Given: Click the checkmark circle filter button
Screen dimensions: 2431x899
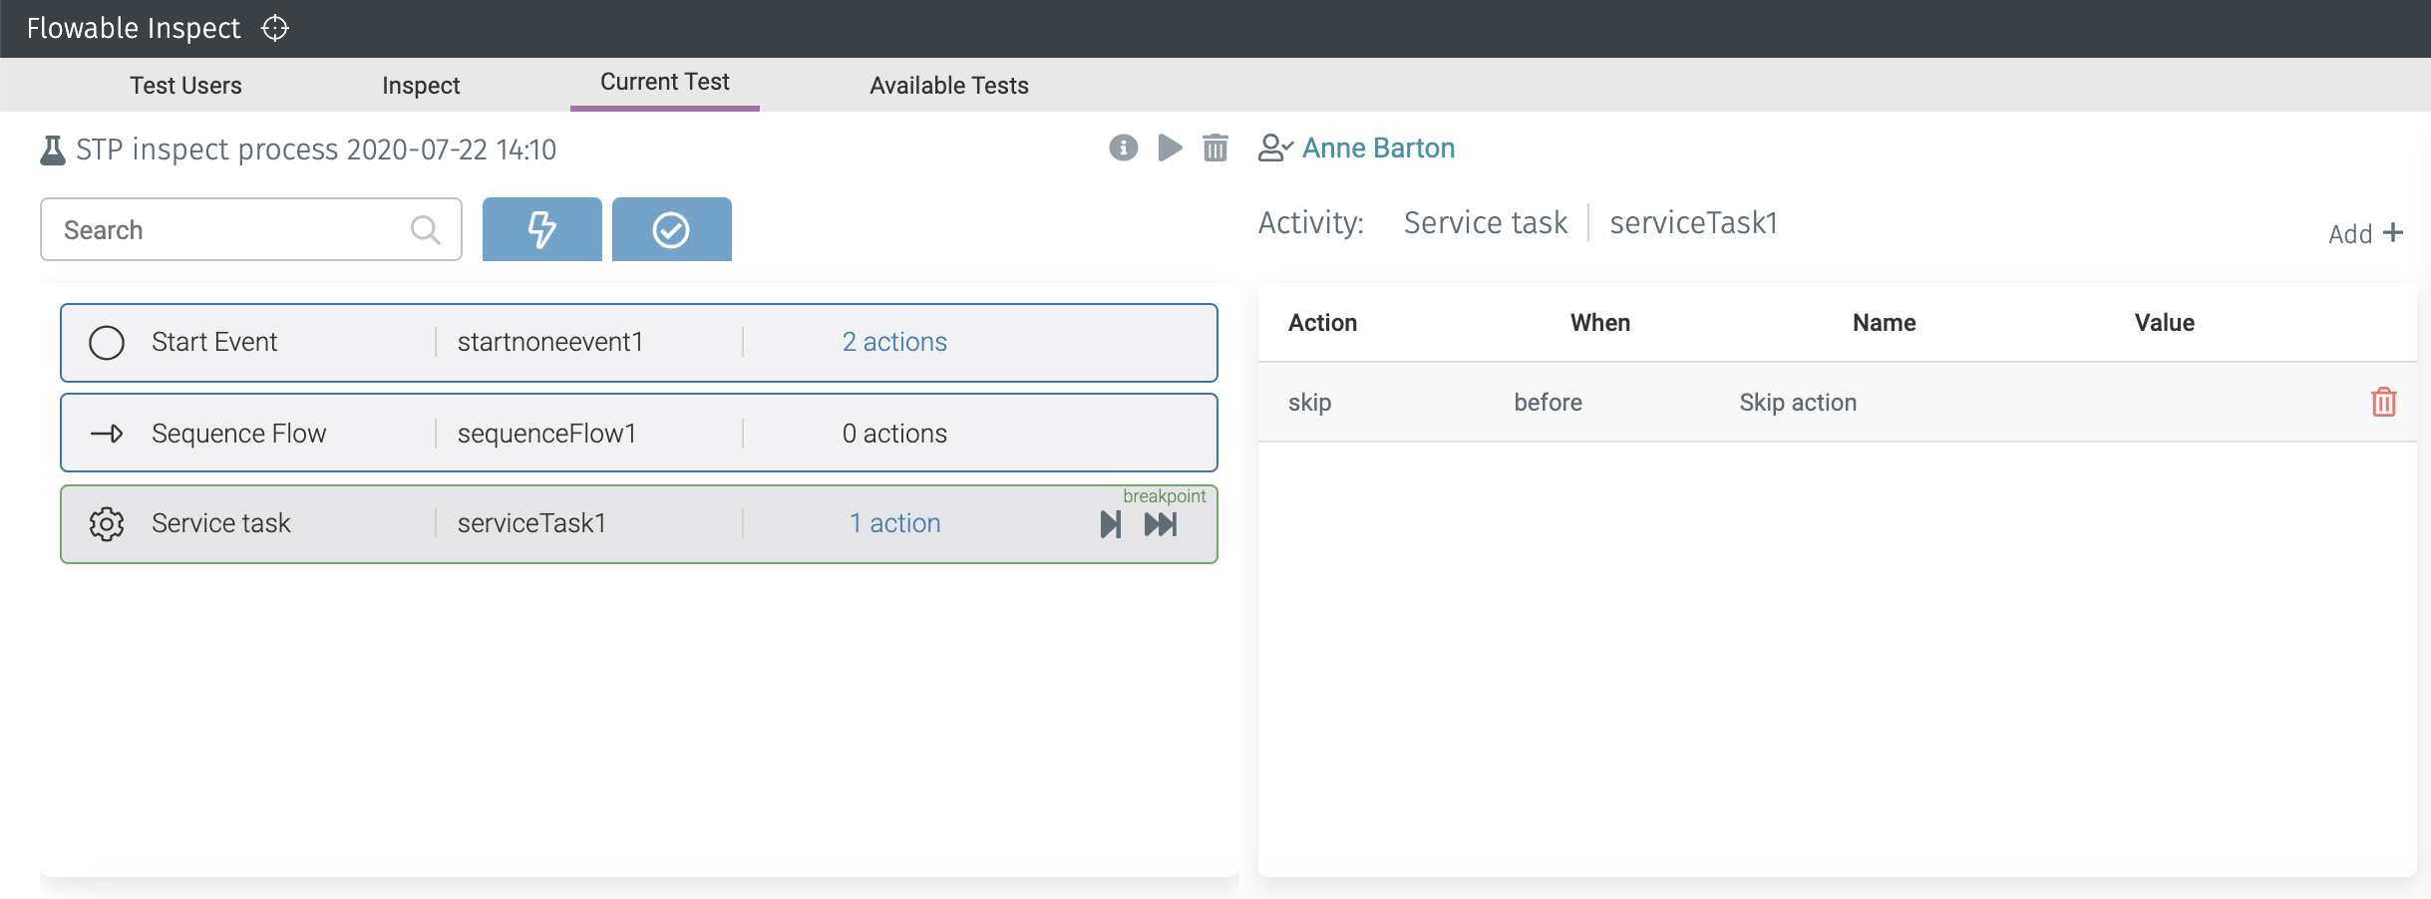Looking at the screenshot, I should coord(671,229).
